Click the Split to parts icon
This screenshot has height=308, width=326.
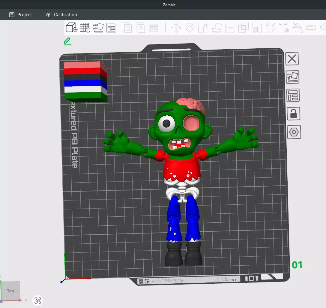[141, 27]
